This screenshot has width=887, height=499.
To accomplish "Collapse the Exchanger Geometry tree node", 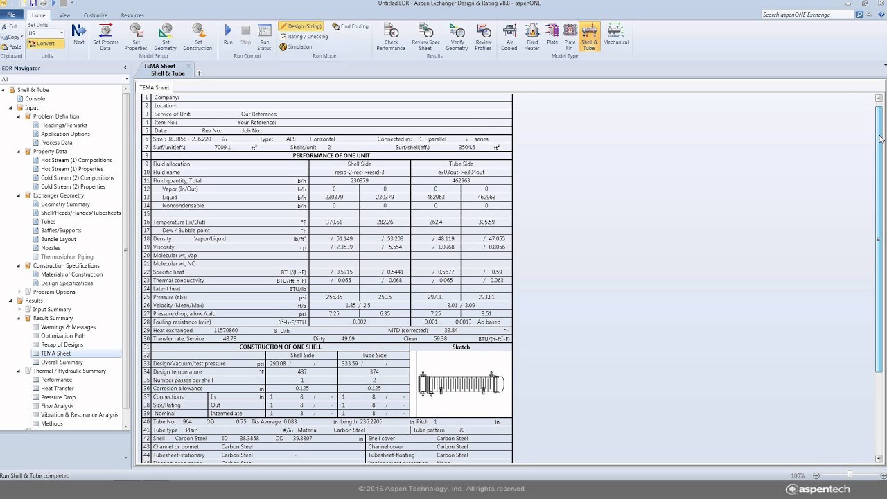I will [19, 195].
